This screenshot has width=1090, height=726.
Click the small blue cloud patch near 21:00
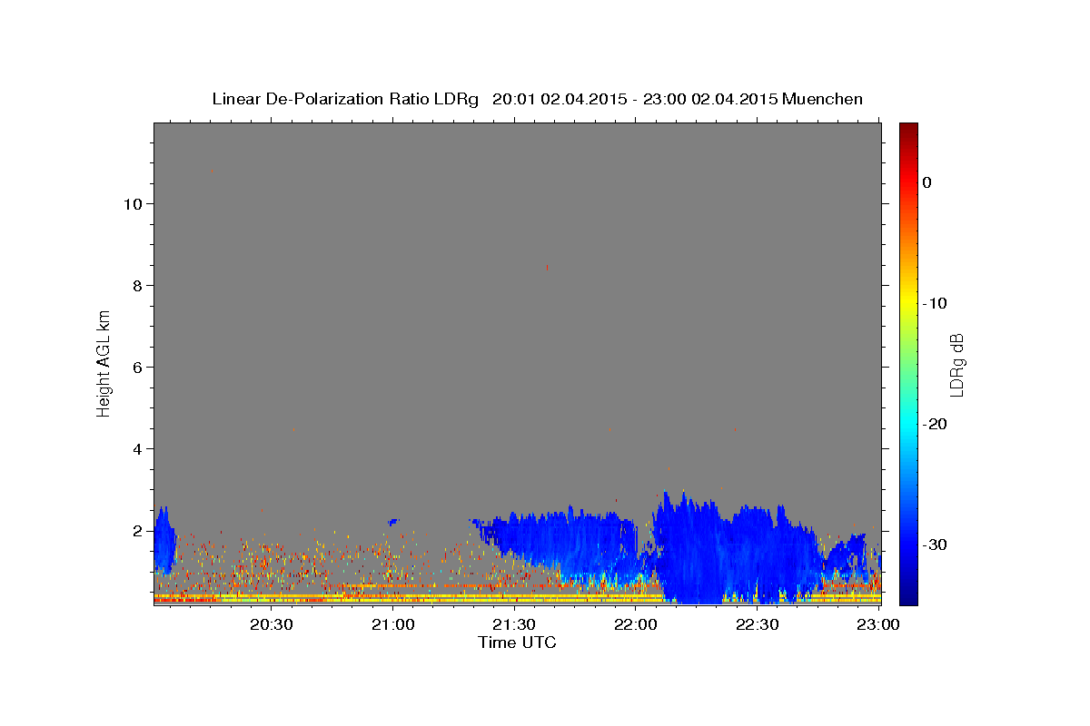(392, 522)
